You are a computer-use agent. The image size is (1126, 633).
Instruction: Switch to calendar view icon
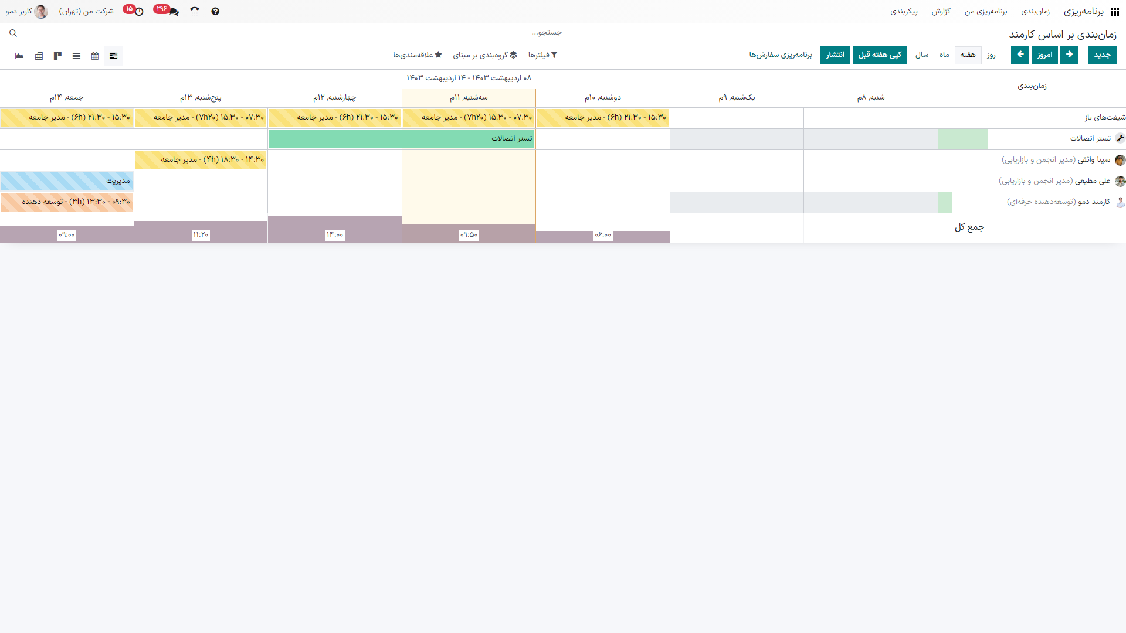click(x=95, y=56)
